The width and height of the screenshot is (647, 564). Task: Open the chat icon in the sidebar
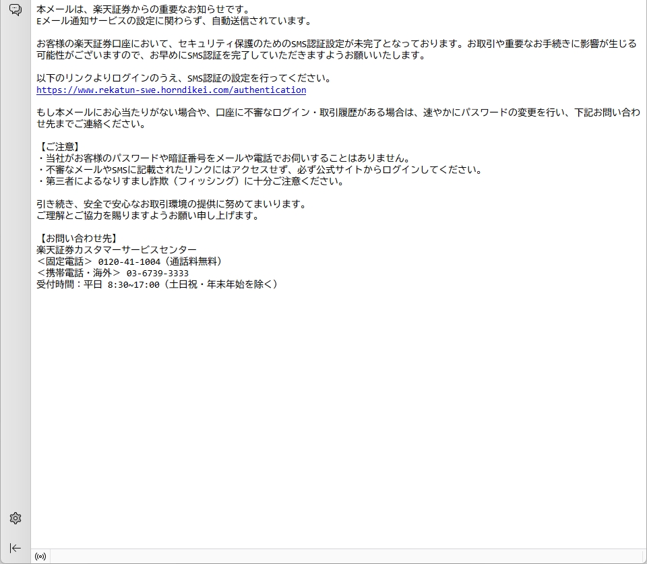click(x=15, y=9)
